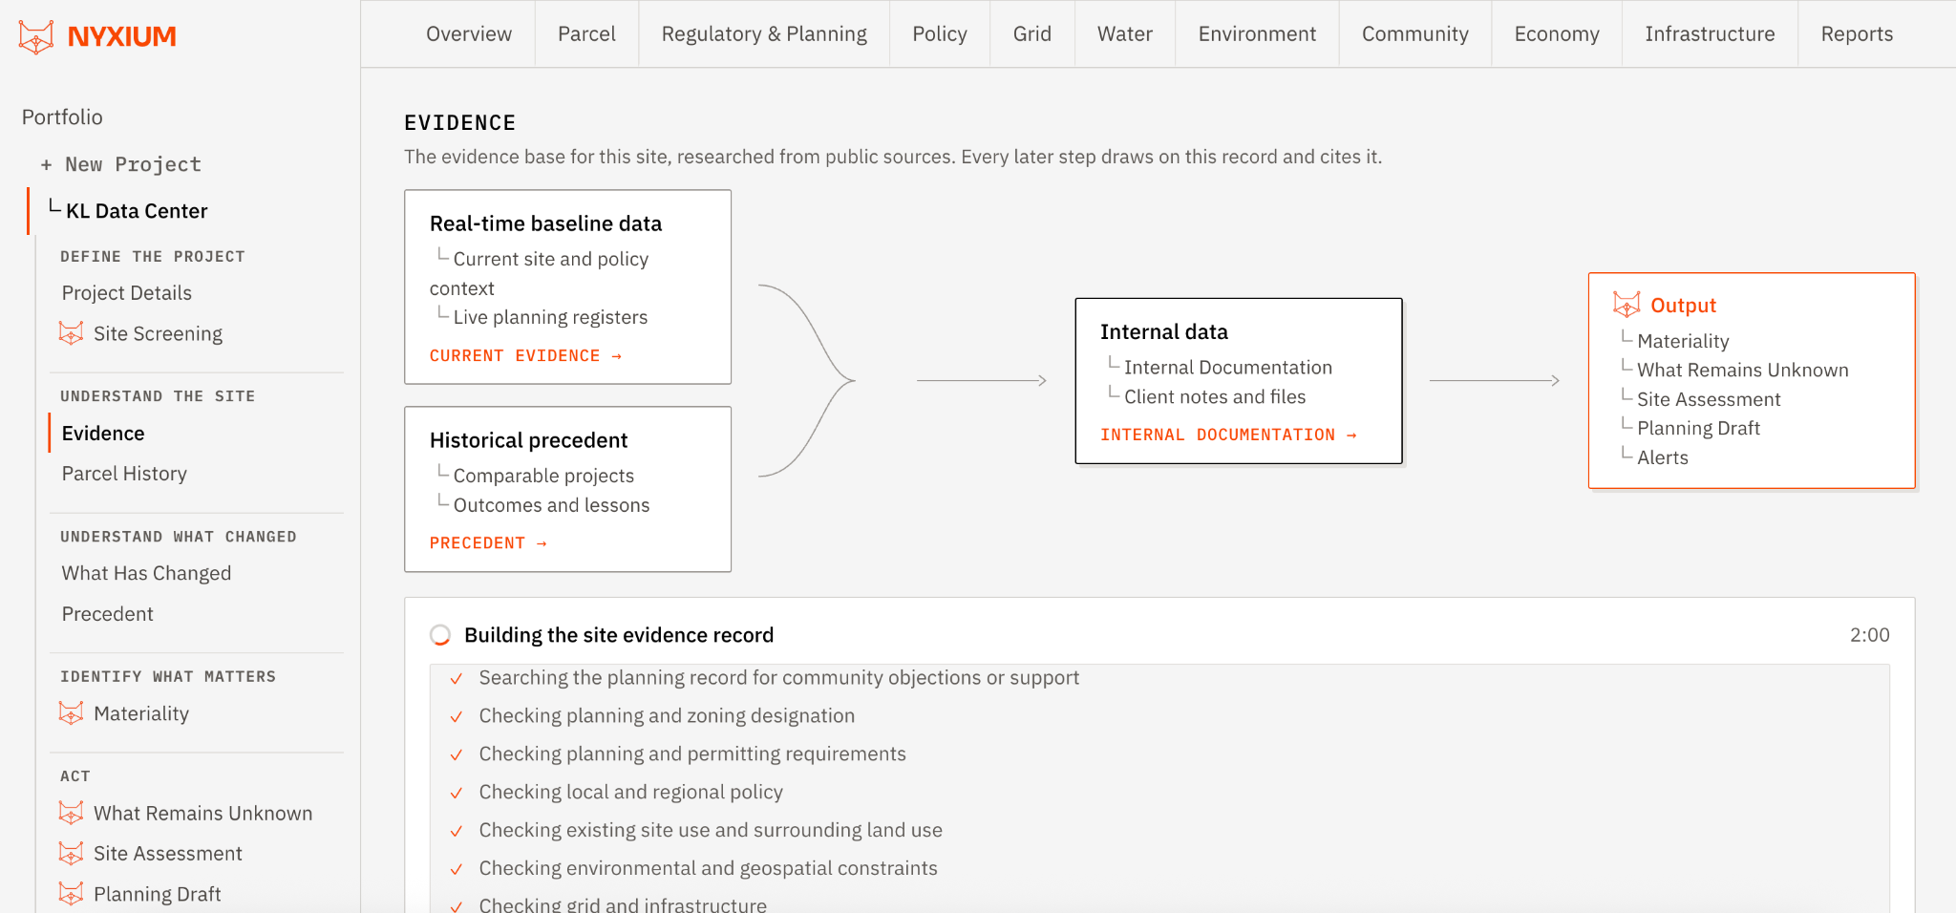Image resolution: width=1956 pixels, height=913 pixels.
Task: Switch to Environment tab
Action: tap(1257, 33)
